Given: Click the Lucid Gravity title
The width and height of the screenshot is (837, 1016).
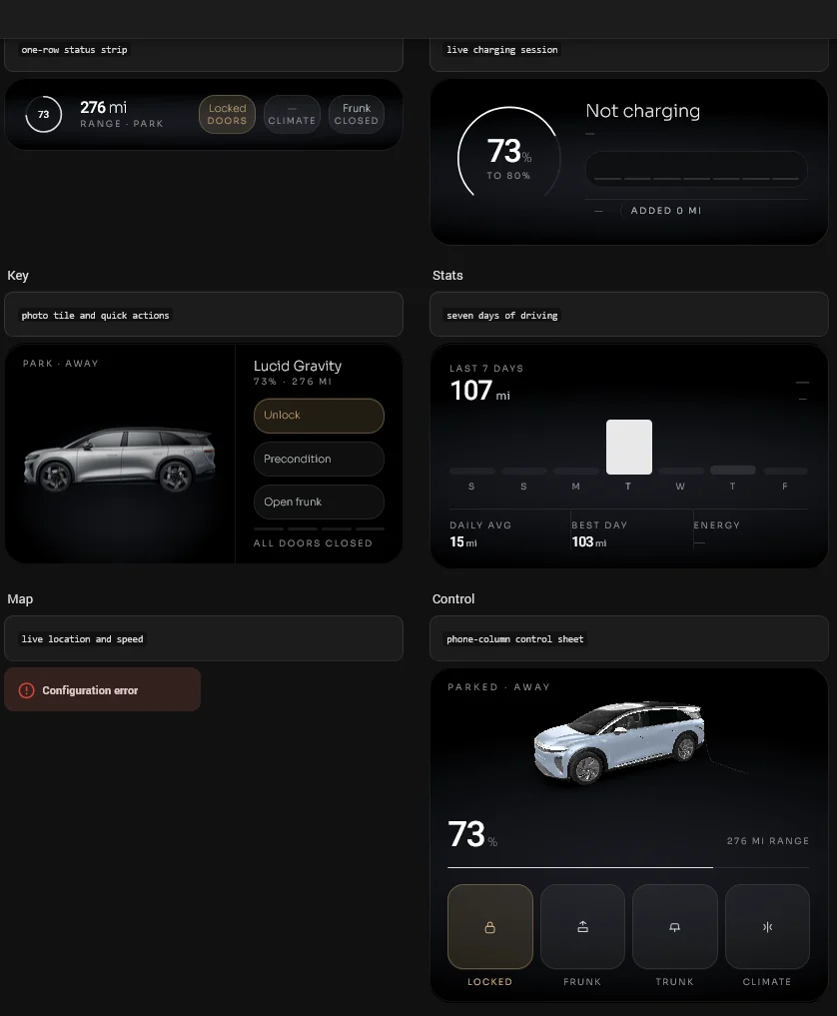Looking at the screenshot, I should pyautogui.click(x=298, y=366).
